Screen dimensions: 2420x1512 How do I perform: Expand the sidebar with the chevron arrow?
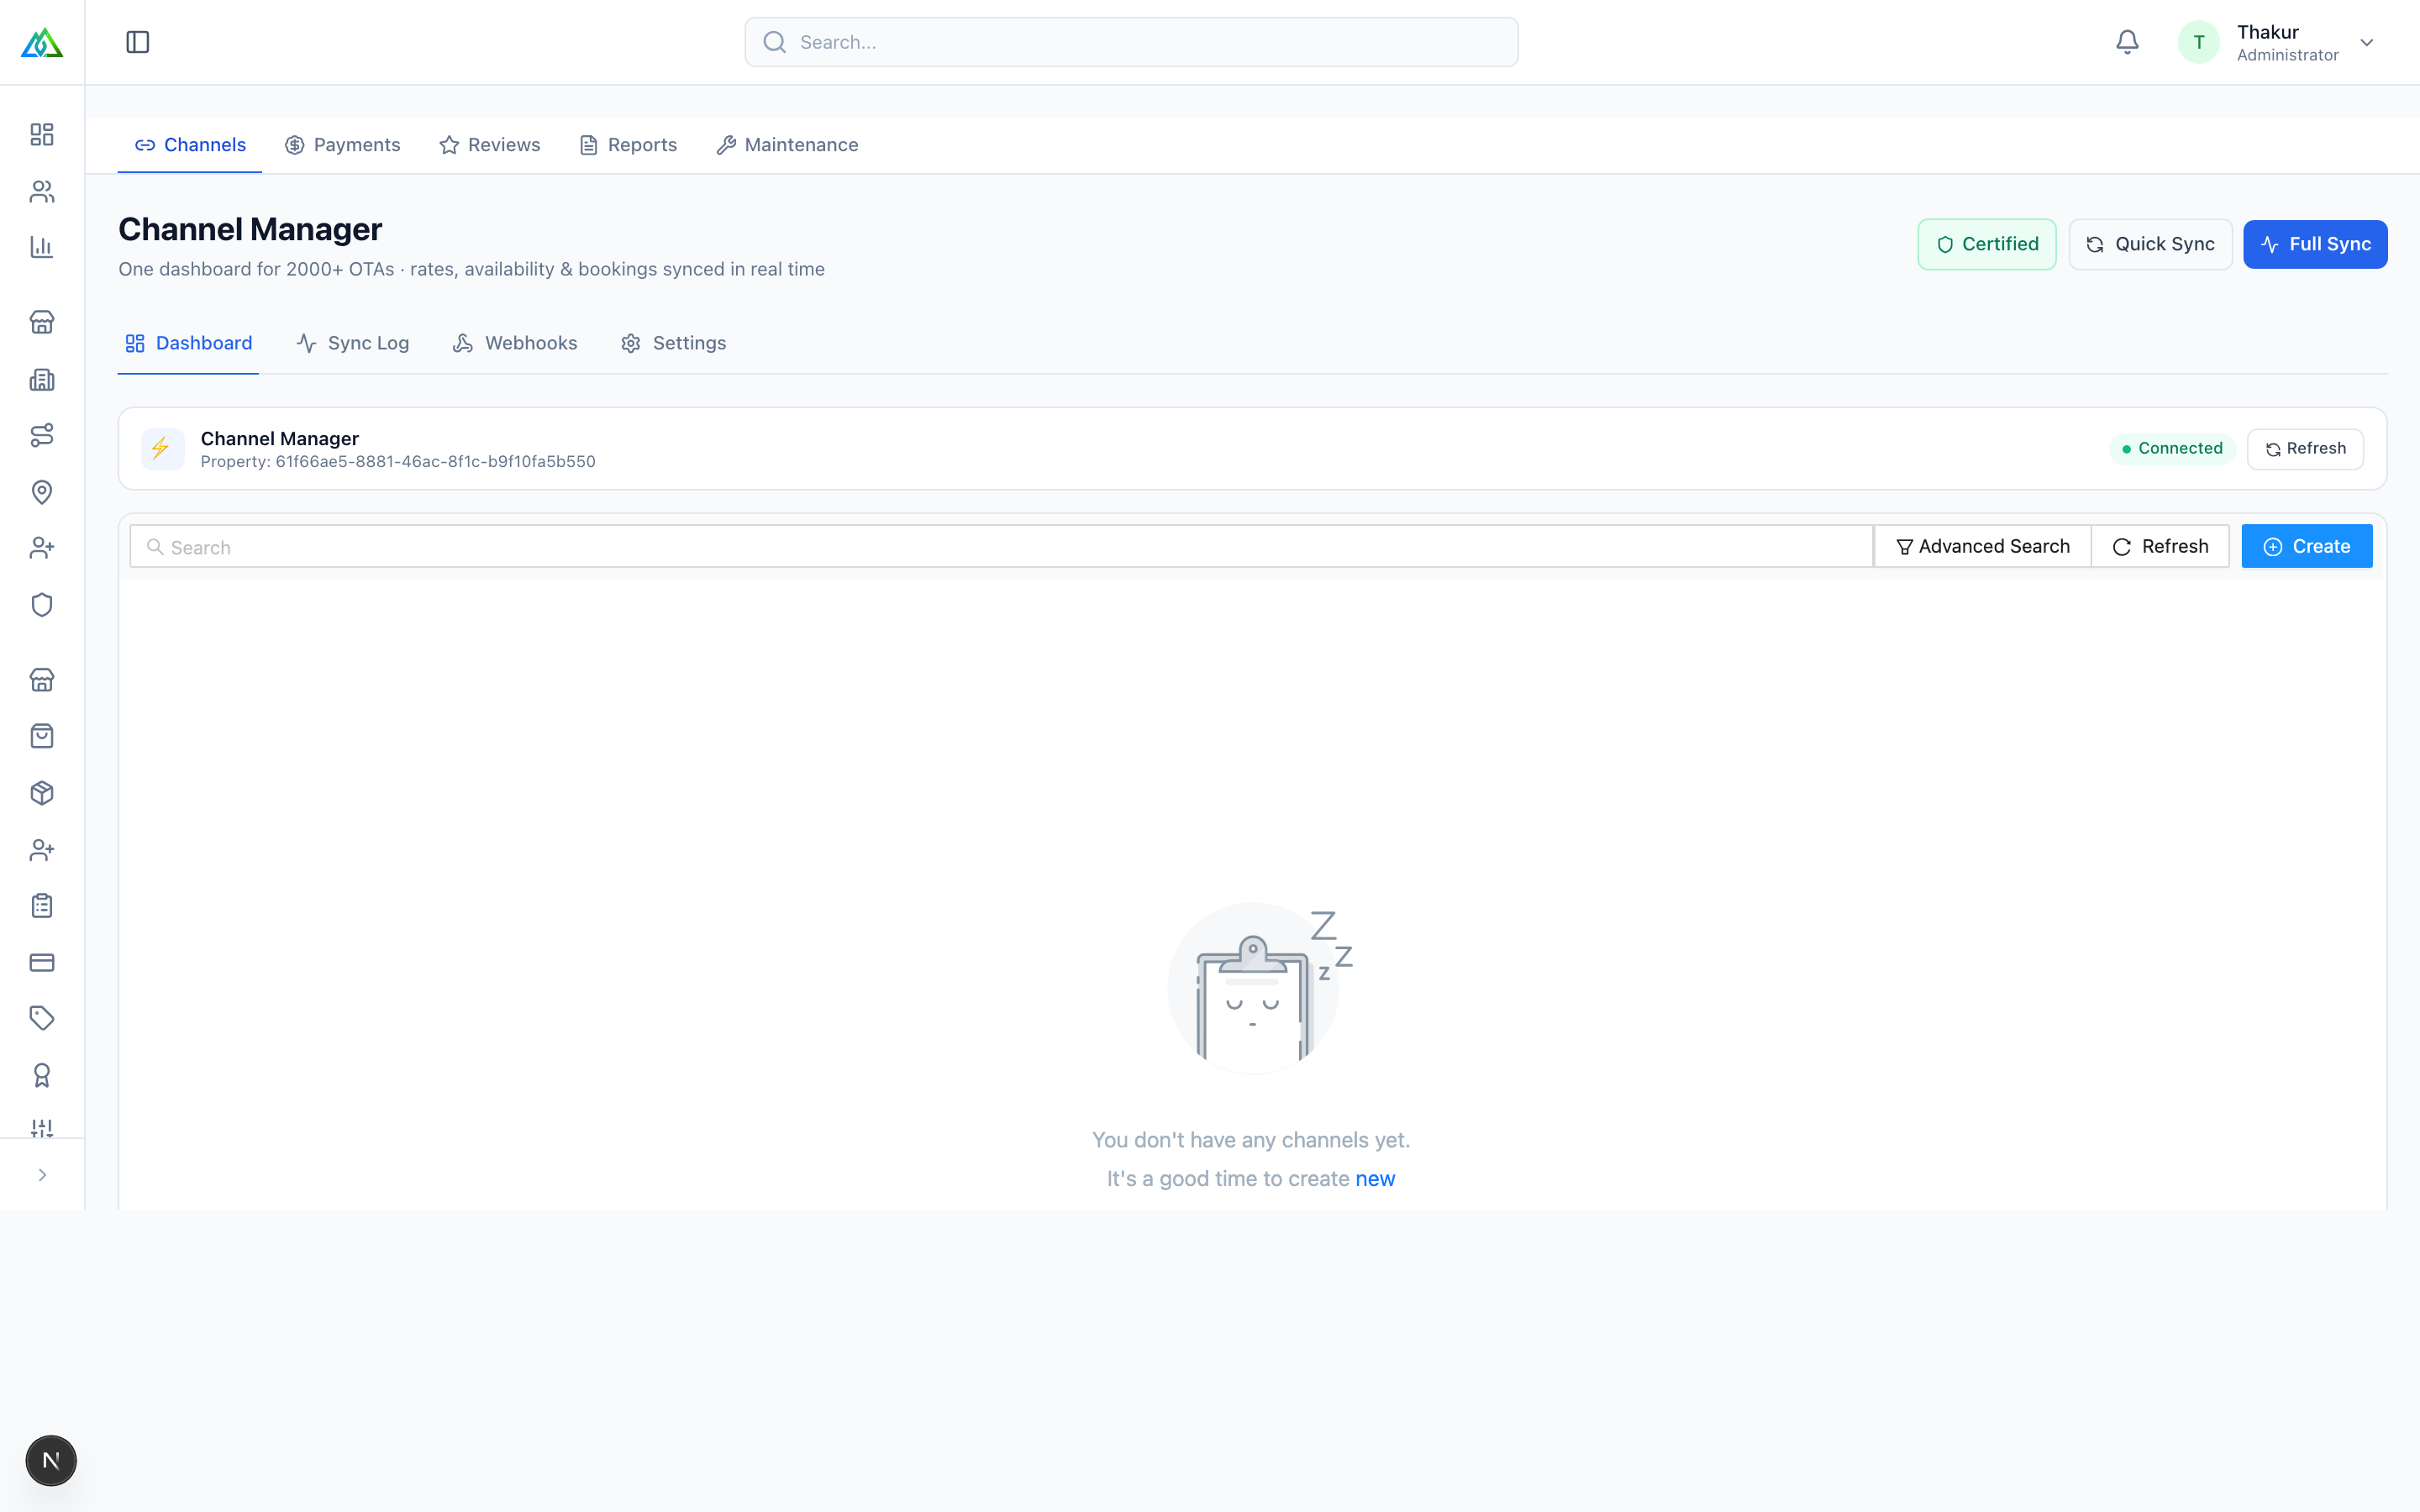pyautogui.click(x=42, y=1175)
